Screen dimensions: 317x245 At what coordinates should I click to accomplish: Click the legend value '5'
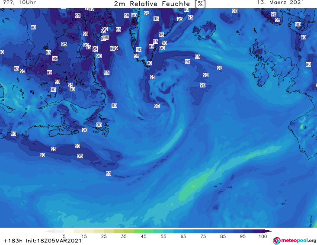coord(64,236)
